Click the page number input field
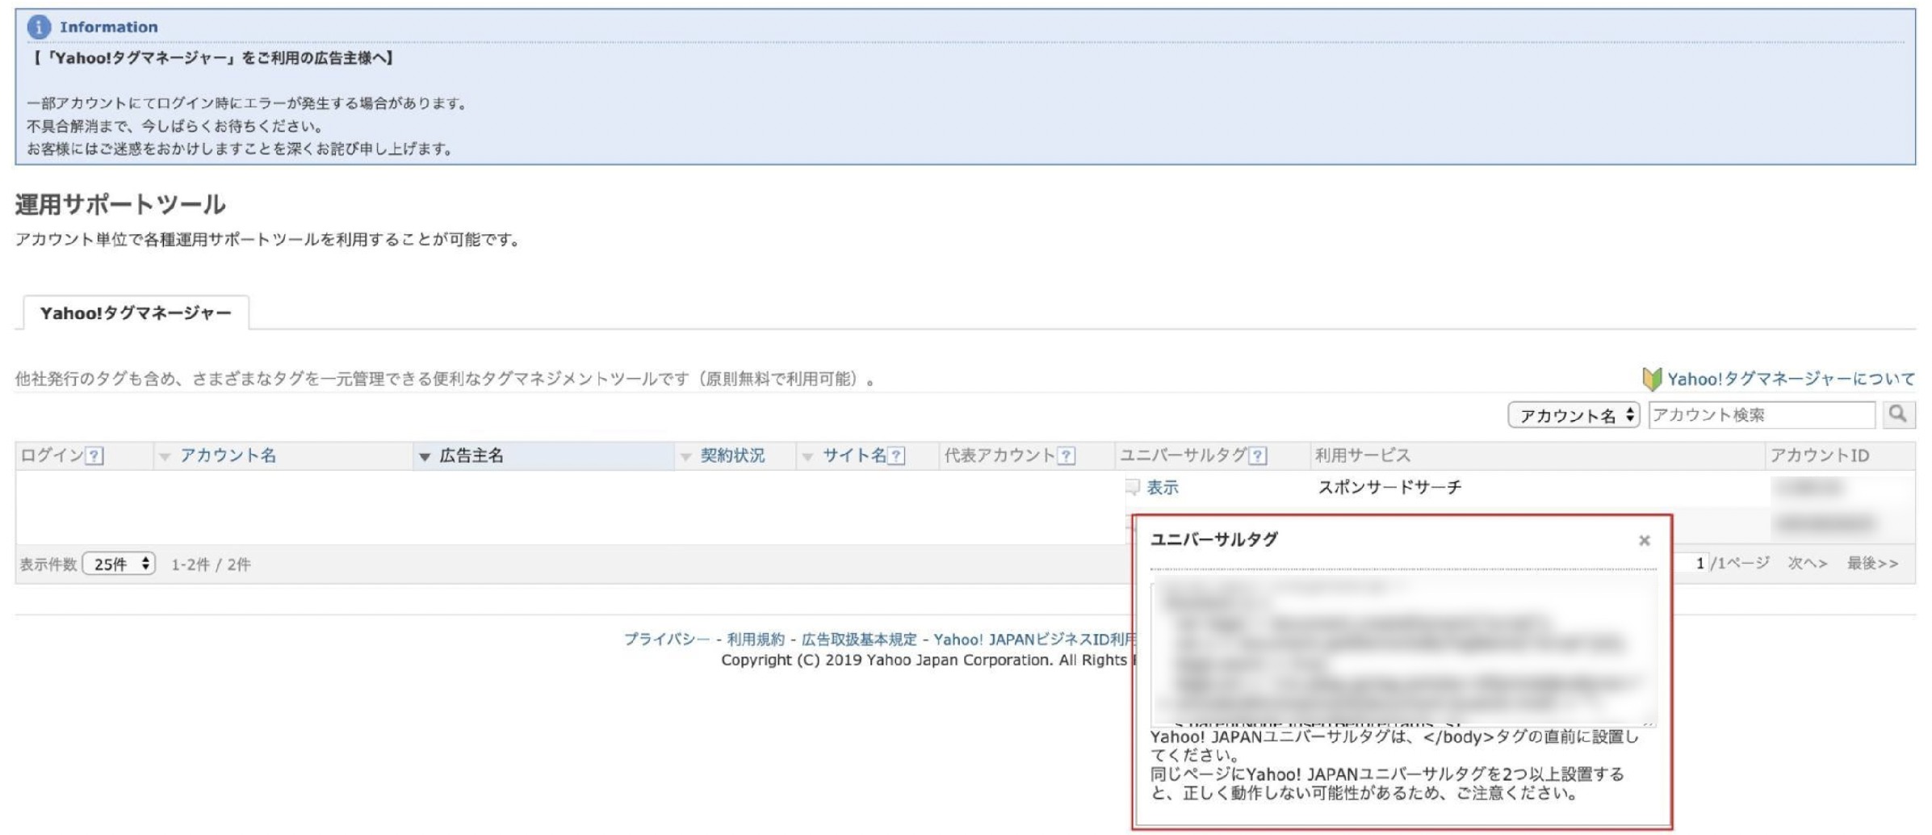The width and height of the screenshot is (1932, 835). point(1691,563)
